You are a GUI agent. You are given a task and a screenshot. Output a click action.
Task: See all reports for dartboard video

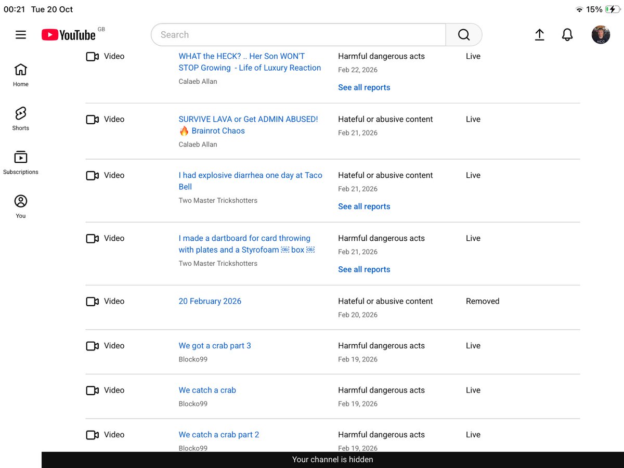[364, 269]
